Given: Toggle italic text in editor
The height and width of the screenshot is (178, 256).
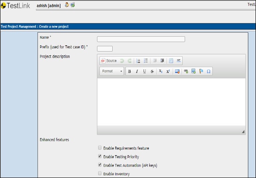Looking at the screenshot, I should (137, 72).
